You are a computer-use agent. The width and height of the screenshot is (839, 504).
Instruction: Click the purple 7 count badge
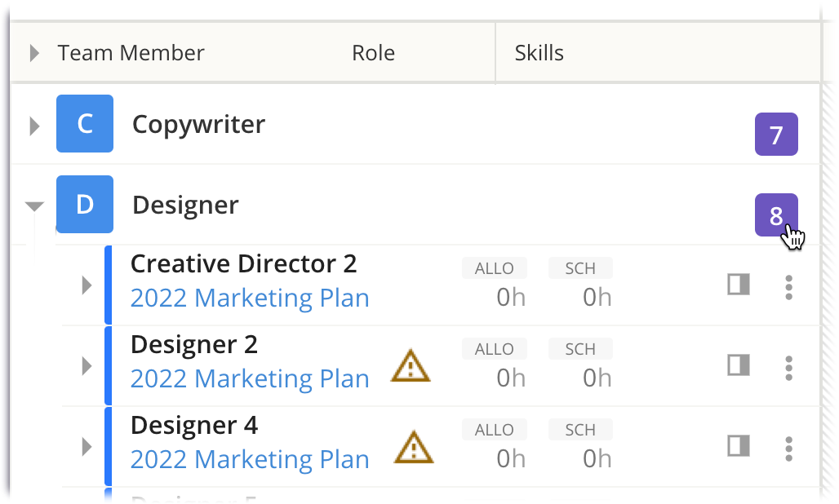(x=775, y=135)
